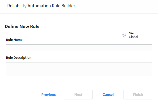The image size is (158, 102).
Task: Select the Global site value text
Action: tap(133, 37)
